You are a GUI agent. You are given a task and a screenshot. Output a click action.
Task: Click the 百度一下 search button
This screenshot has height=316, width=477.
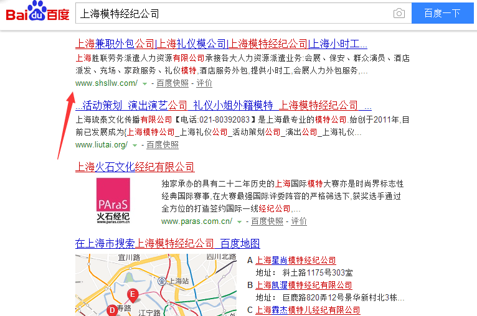[x=442, y=13]
